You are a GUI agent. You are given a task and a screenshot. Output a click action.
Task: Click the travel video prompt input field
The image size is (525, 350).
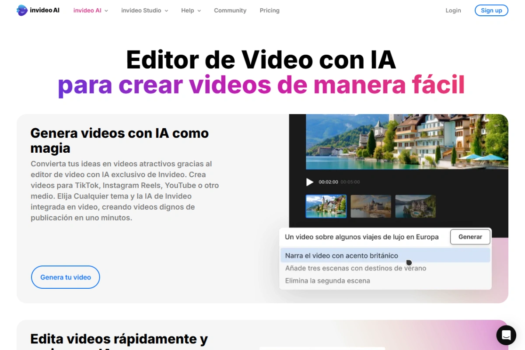[x=362, y=237]
